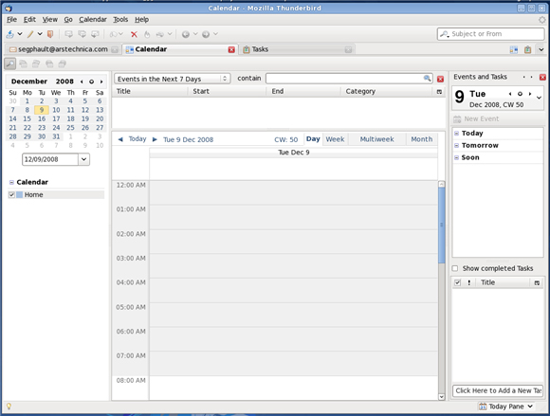Click the search icon in the event filter field

pos(427,78)
